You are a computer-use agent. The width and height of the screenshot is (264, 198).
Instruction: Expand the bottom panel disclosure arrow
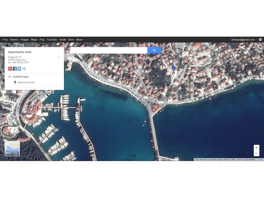34,88
